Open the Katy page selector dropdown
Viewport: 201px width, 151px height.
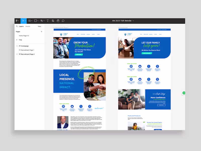[40, 26]
